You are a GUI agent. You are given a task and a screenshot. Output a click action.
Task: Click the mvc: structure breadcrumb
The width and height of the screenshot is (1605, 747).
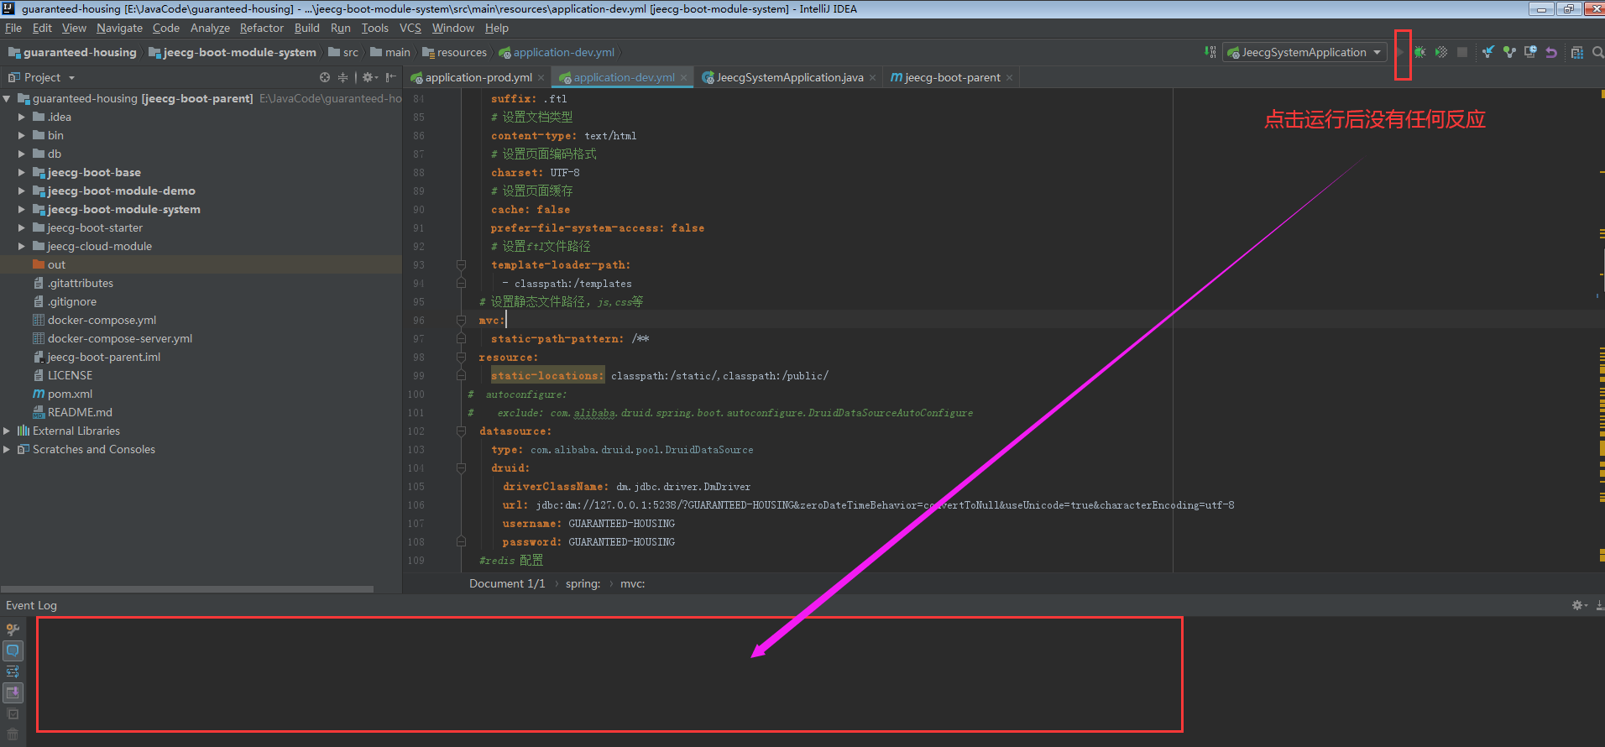(633, 583)
